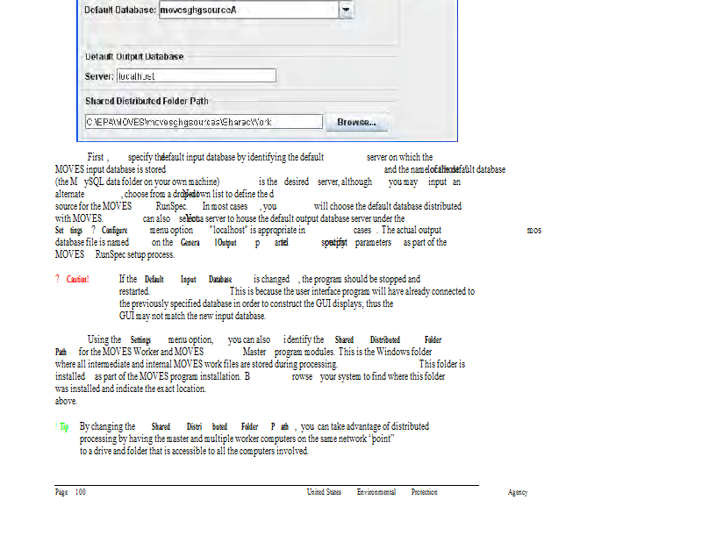
Task: Click the red "Caution!" label text
Action: [x=77, y=279]
